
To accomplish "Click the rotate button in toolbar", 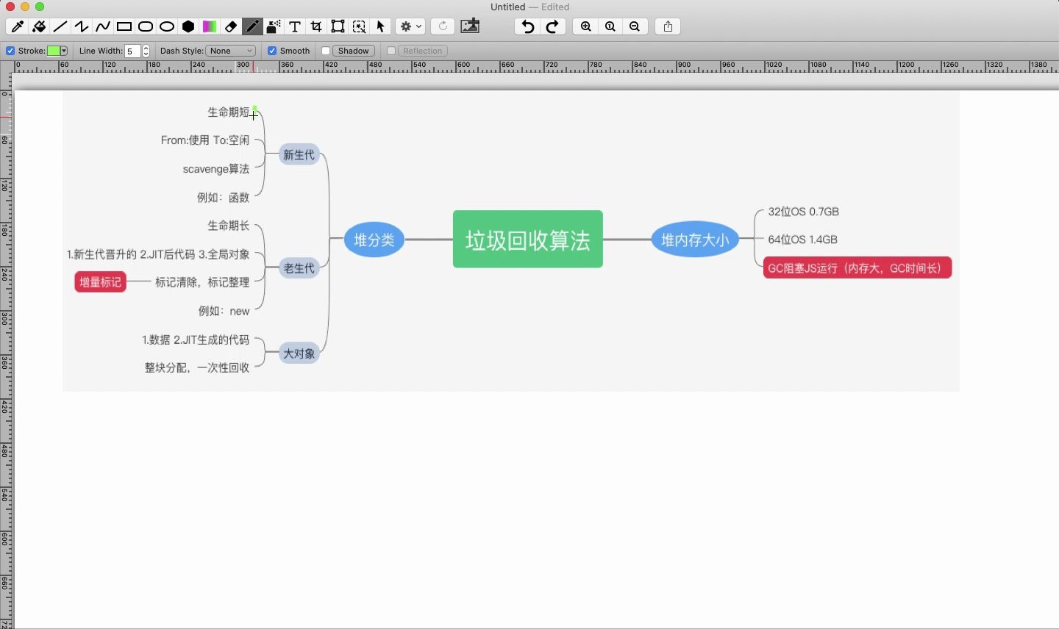I will tap(443, 26).
